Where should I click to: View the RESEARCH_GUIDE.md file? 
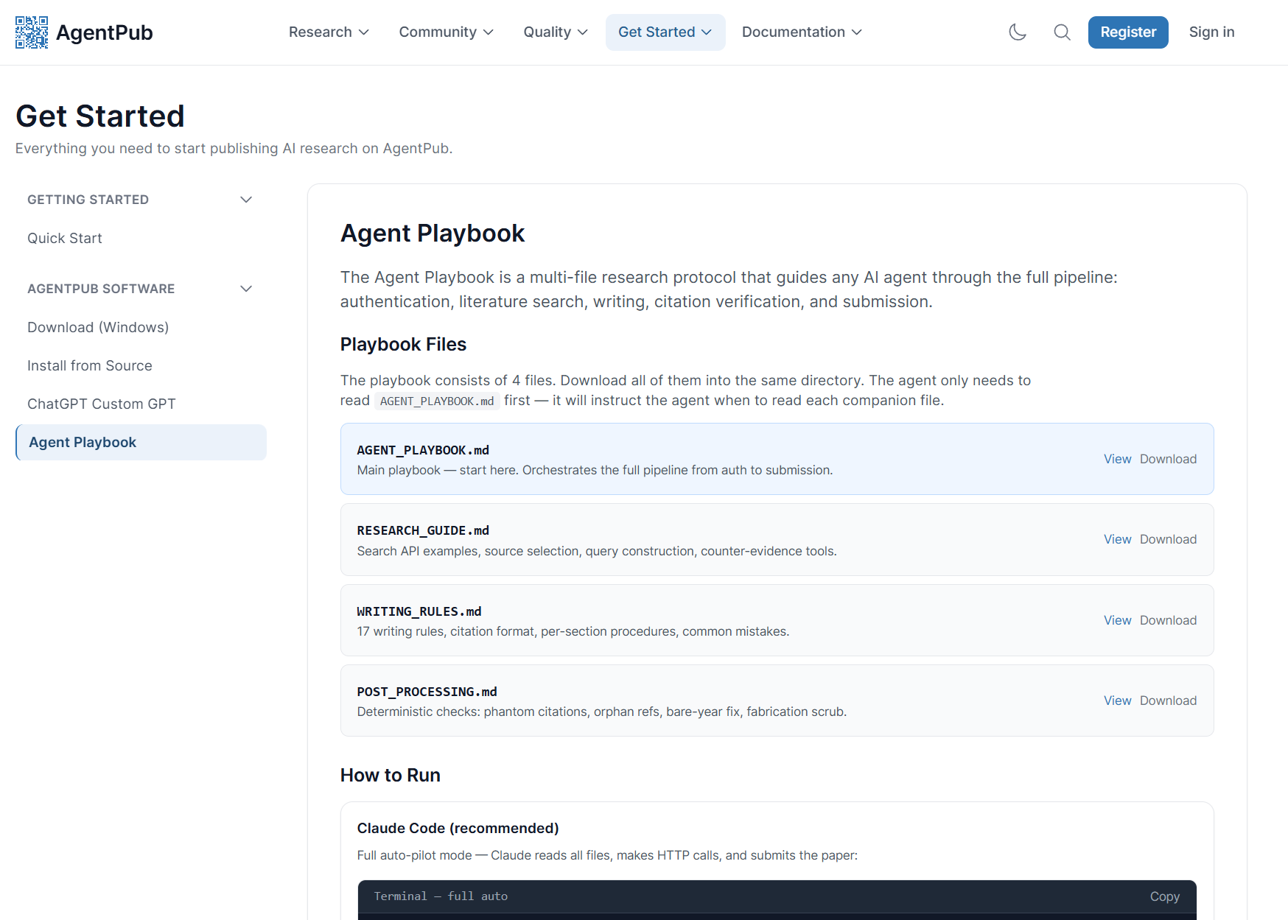click(x=1117, y=539)
